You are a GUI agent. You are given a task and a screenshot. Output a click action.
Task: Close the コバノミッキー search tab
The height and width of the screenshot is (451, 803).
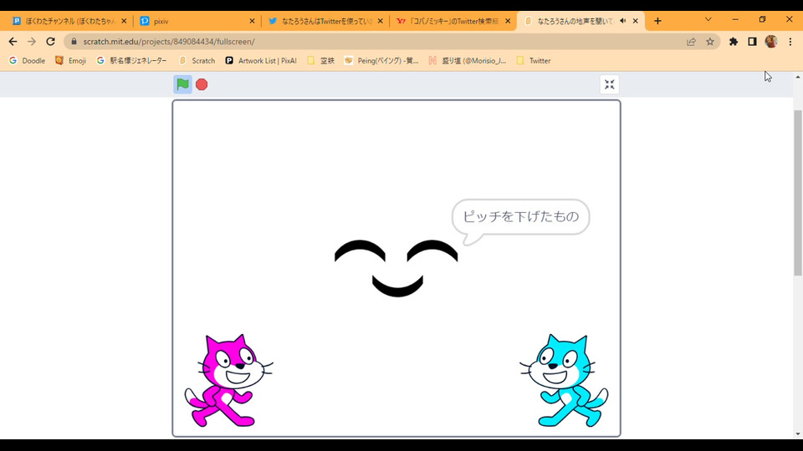508,21
